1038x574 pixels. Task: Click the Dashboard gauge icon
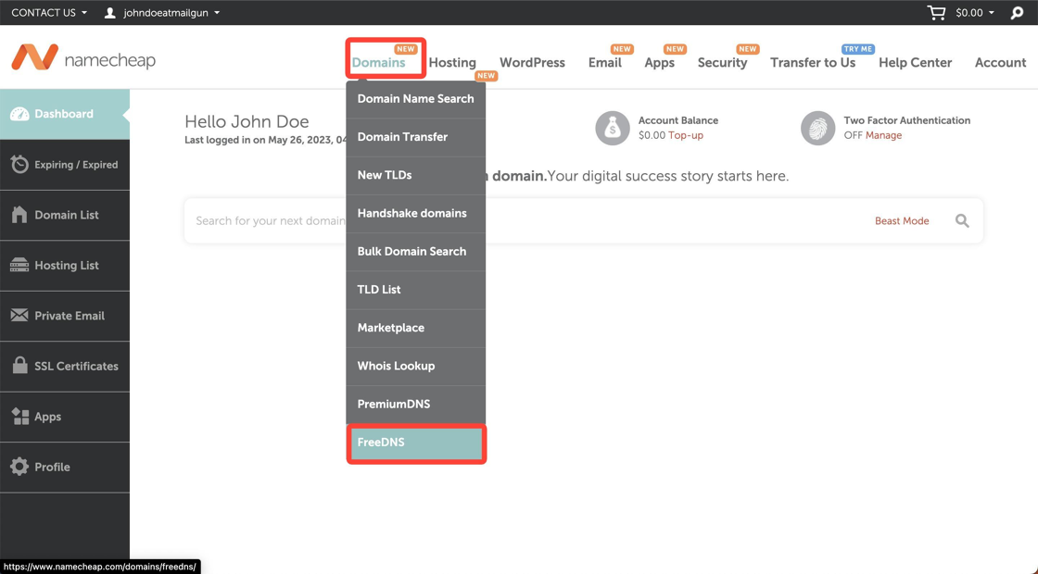[19, 114]
